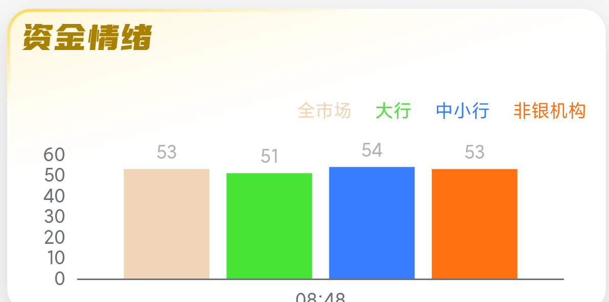The width and height of the screenshot is (609, 302).
Task: Click the 资金情绪 card title
Action: pyautogui.click(x=87, y=37)
